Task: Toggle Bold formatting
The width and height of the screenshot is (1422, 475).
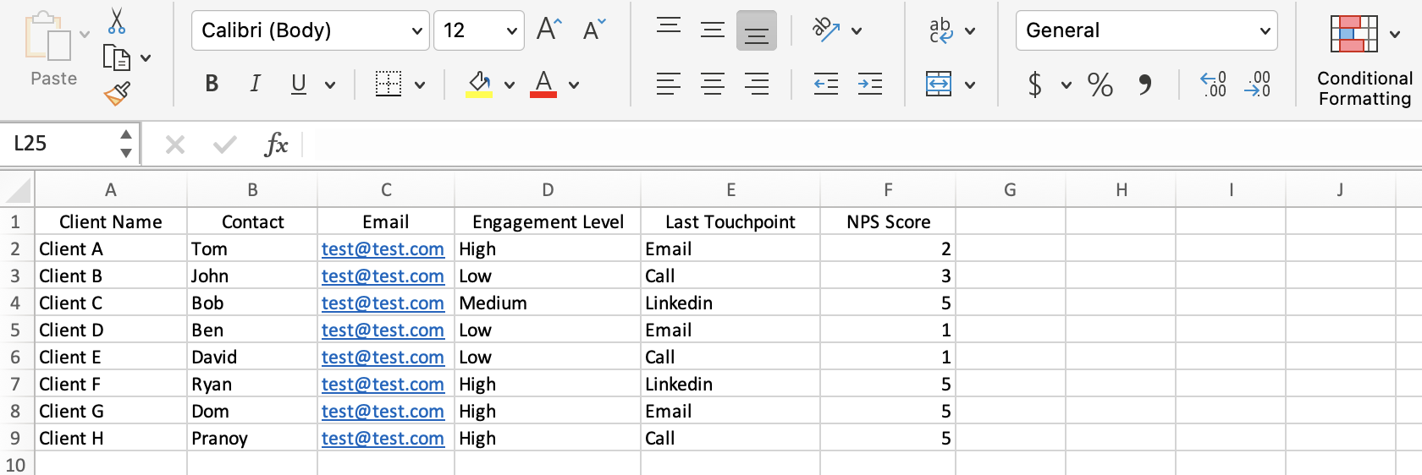Action: [x=212, y=84]
